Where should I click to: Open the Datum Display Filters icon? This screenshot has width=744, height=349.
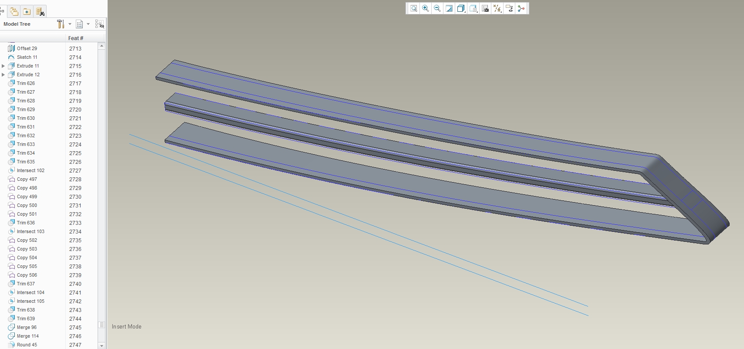[x=497, y=8]
